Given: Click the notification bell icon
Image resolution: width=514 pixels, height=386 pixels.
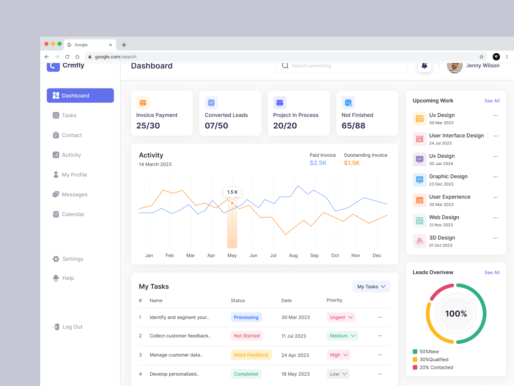Looking at the screenshot, I should coord(424,66).
